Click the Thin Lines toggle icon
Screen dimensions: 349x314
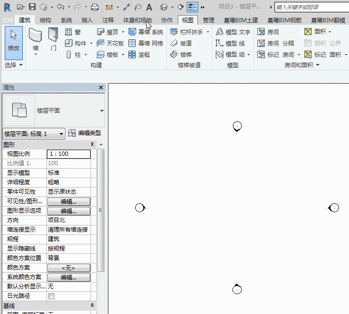coord(193,7)
